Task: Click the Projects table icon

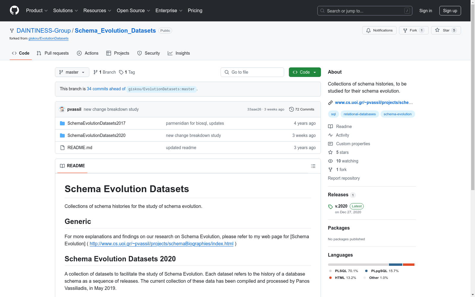Action: pos(109,53)
